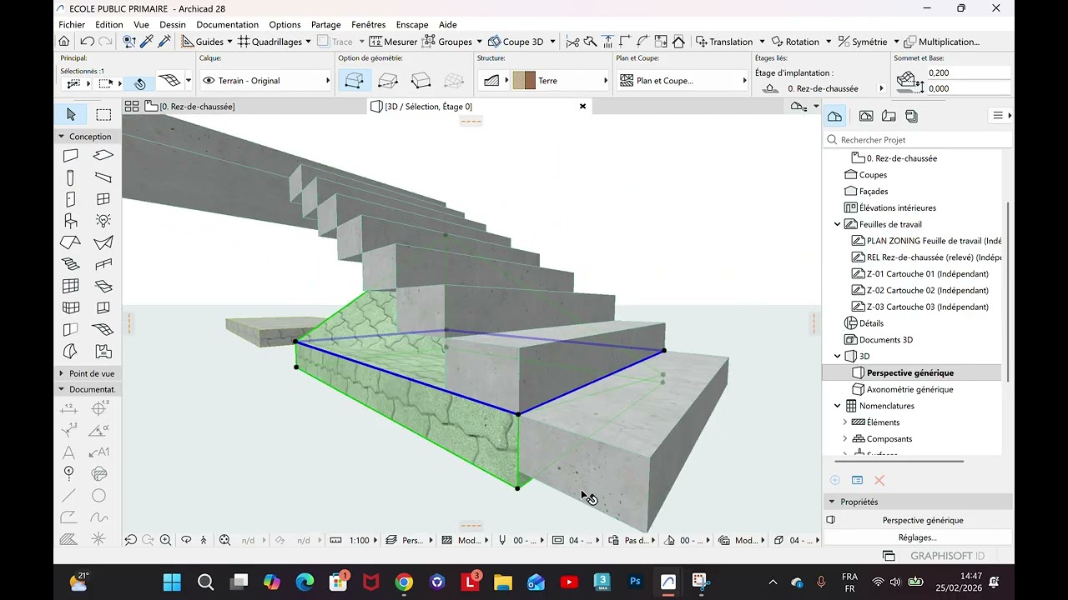
Task: Choose the Slab tool in Conception
Action: coord(103,155)
